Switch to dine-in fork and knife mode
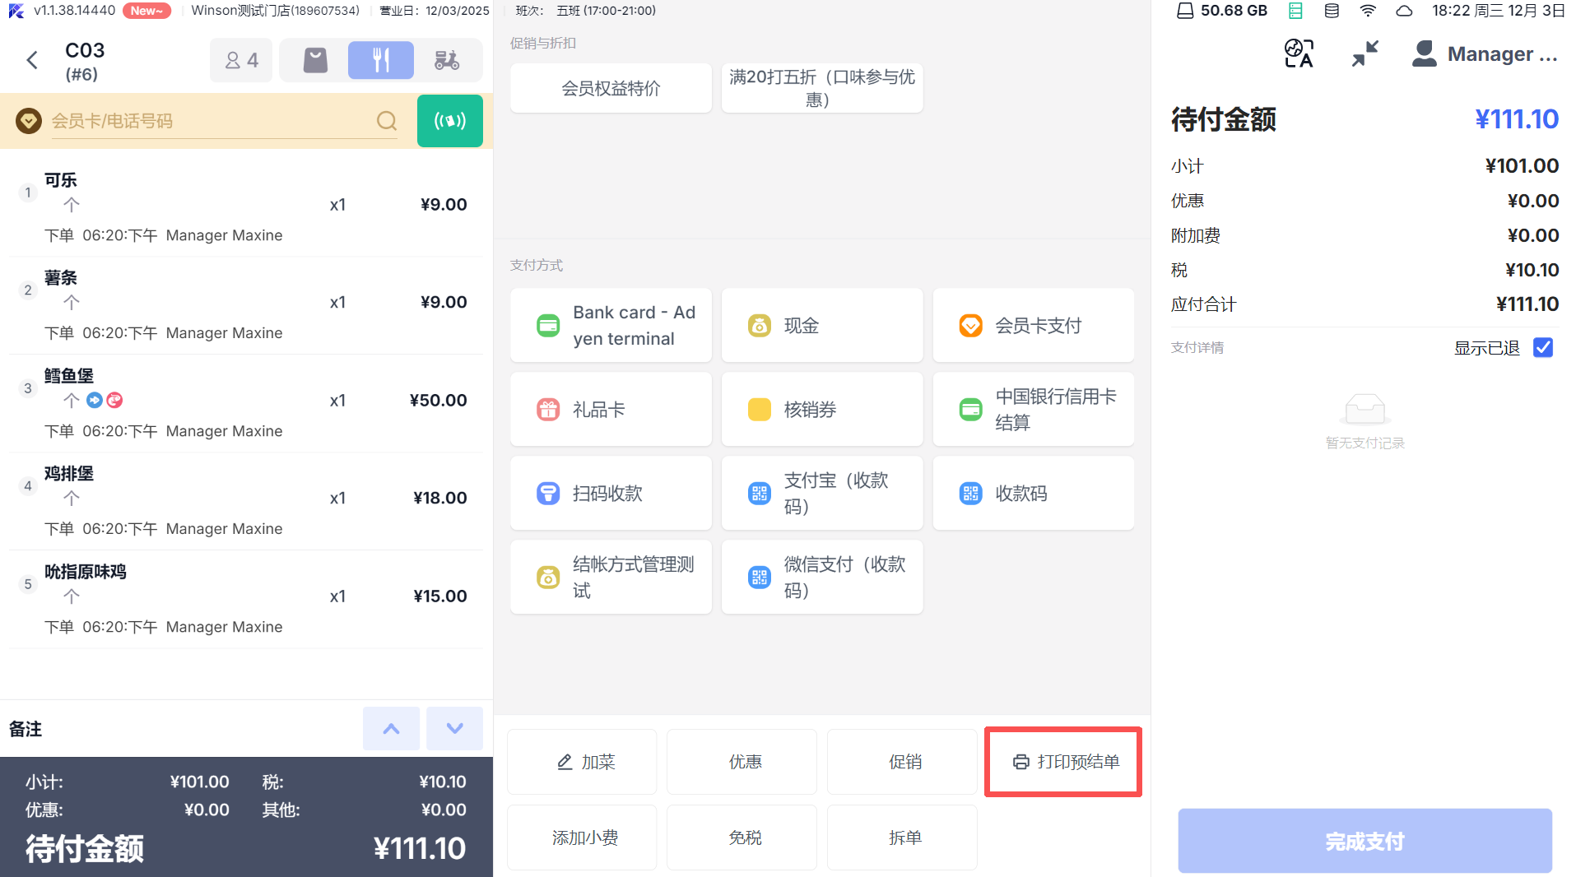1576x877 pixels. pos(380,60)
